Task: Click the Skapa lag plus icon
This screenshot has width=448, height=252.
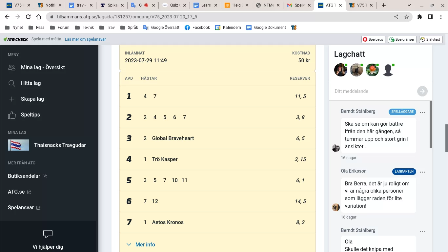Action: coord(12,99)
